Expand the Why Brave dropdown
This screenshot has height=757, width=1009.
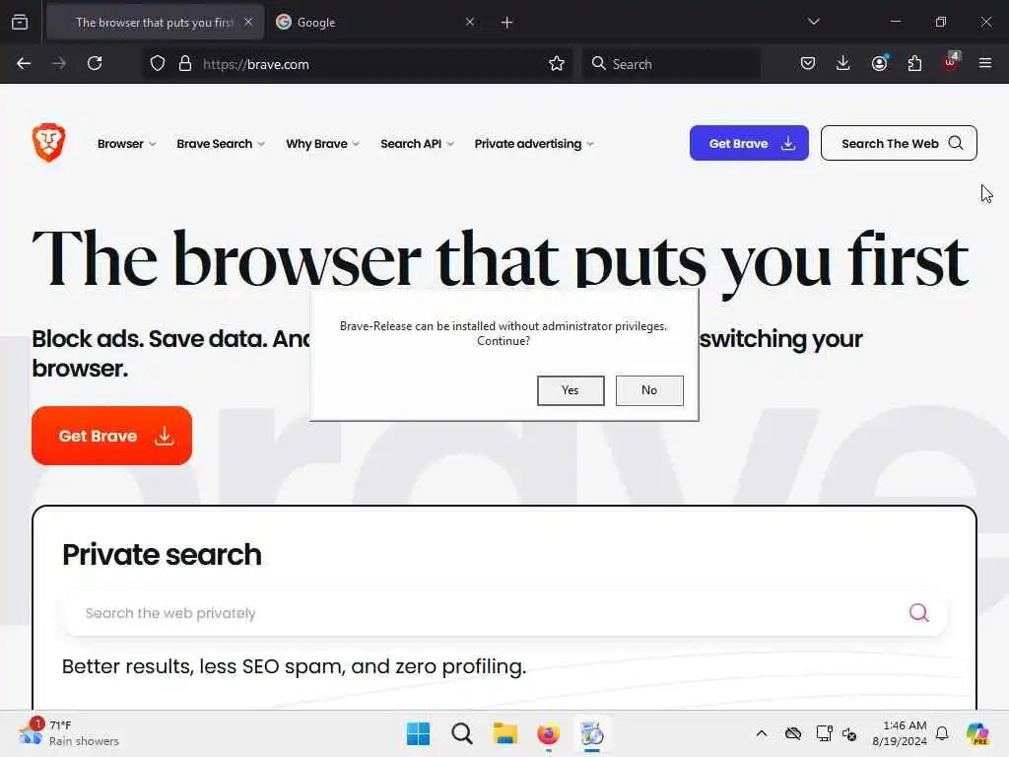pyautogui.click(x=322, y=144)
